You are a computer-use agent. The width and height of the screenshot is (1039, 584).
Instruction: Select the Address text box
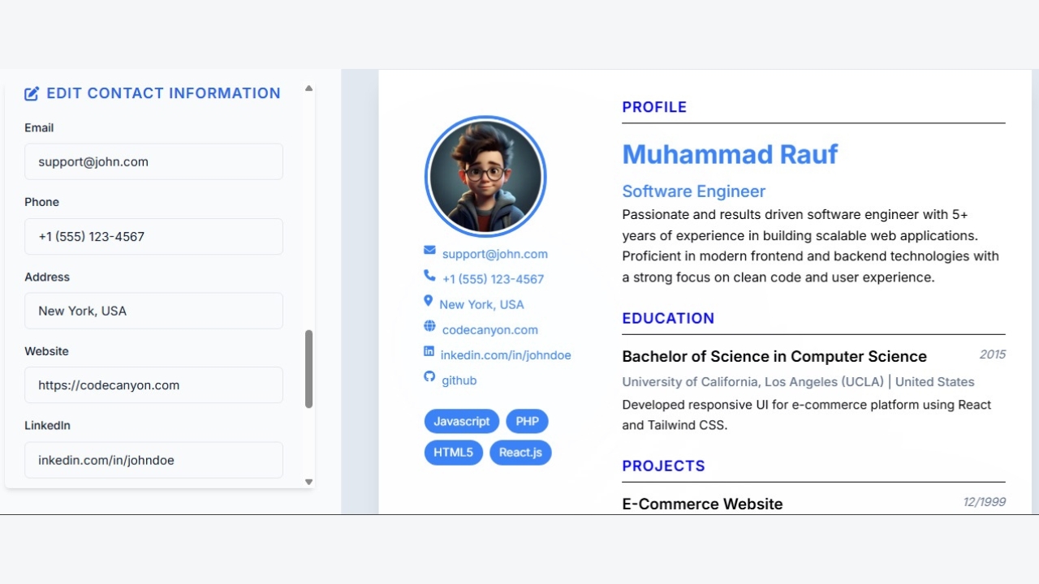(x=153, y=311)
